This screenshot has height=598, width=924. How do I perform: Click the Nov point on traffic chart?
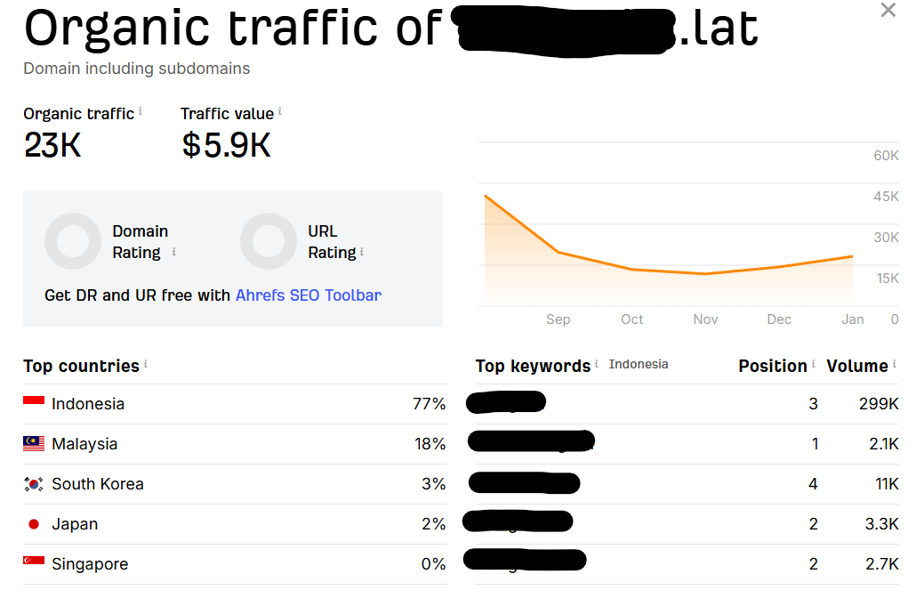coord(705,274)
